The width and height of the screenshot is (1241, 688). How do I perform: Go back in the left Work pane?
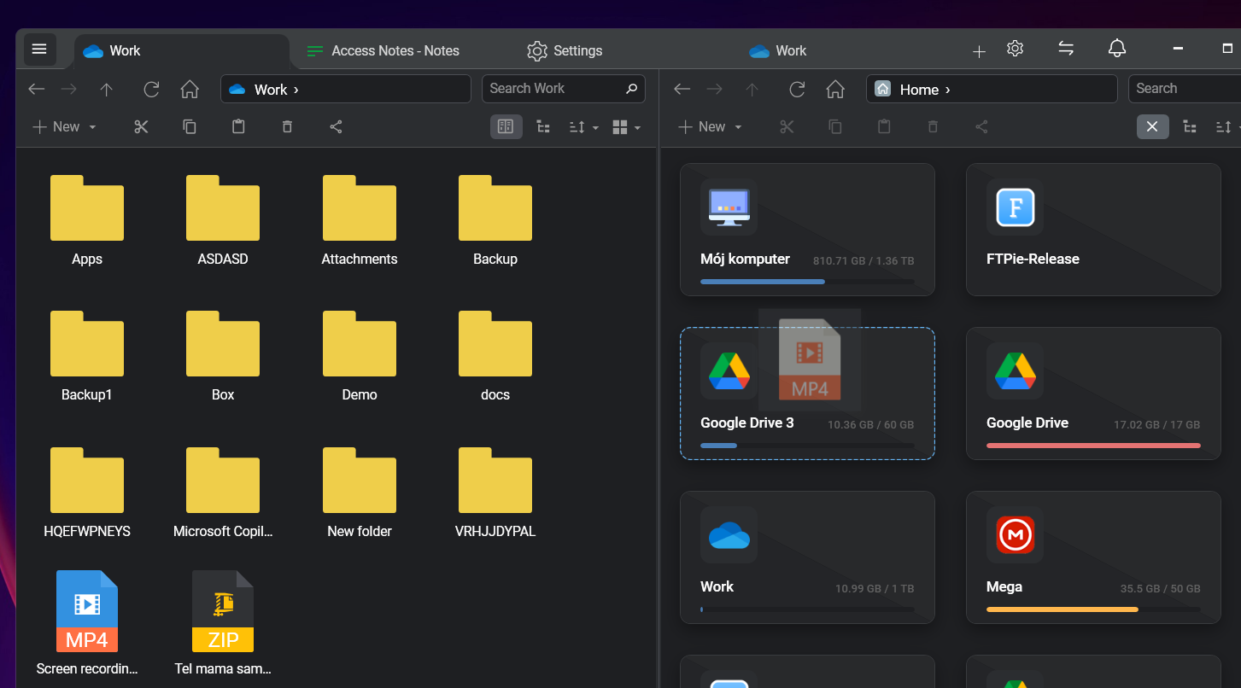coord(36,89)
